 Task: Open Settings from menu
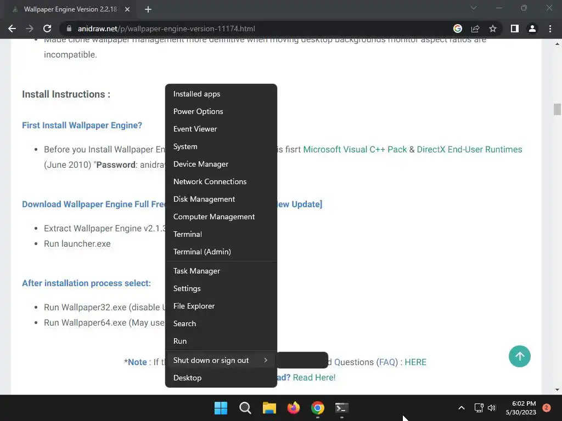[x=221, y=288]
